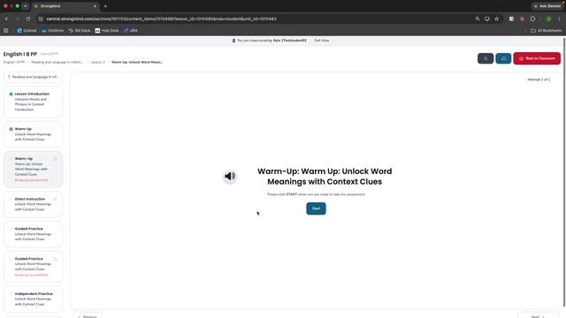
Task: Open the Outlook bookmark
Action: pyautogui.click(x=27, y=31)
